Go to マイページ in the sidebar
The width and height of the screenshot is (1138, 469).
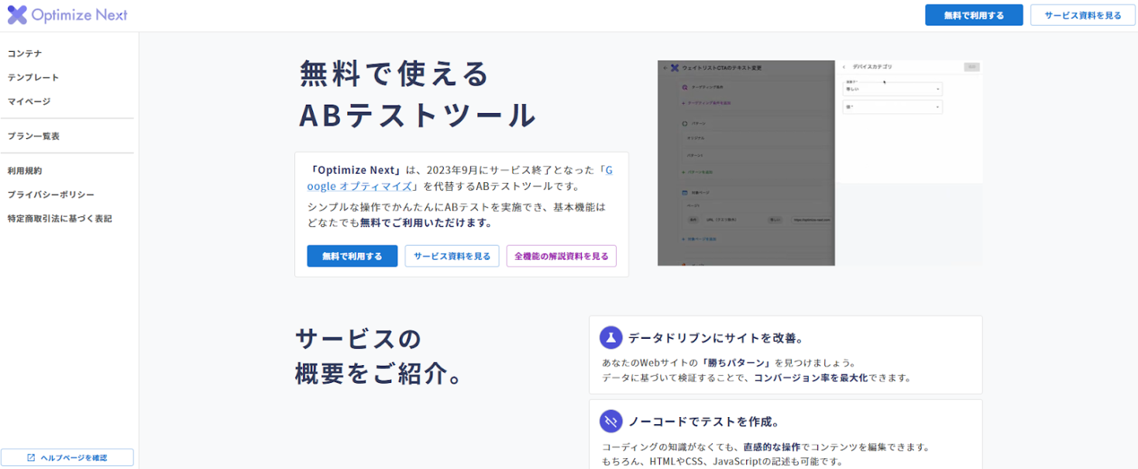(29, 102)
